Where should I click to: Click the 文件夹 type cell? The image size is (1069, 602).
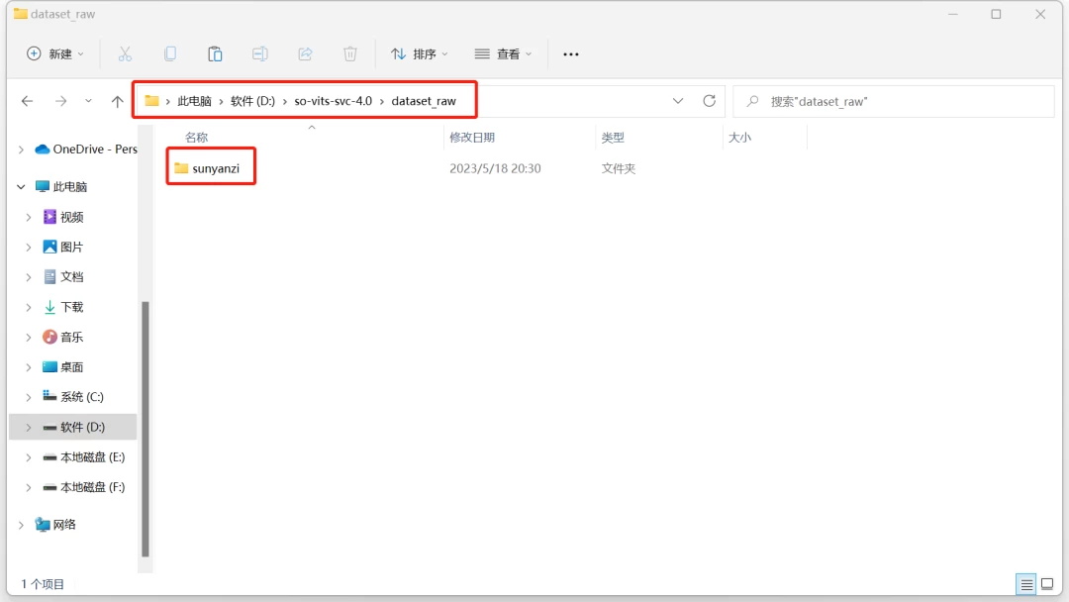coord(619,168)
